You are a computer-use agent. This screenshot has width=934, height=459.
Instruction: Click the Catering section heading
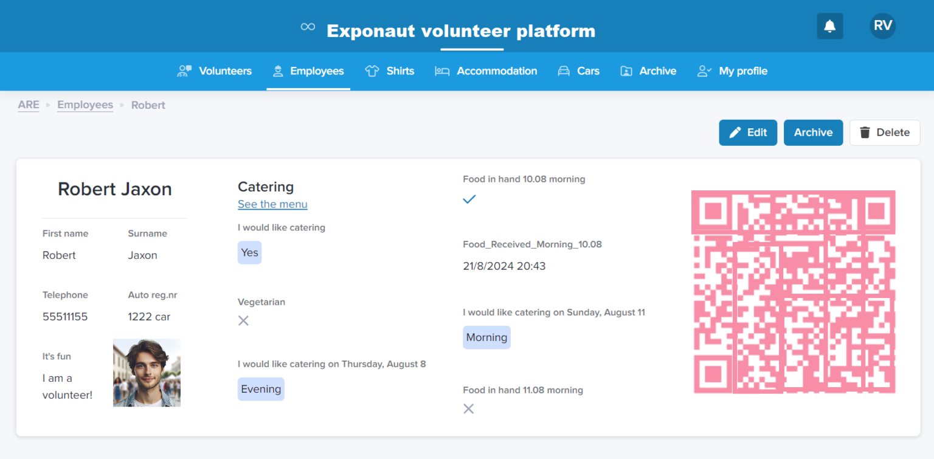coord(266,187)
